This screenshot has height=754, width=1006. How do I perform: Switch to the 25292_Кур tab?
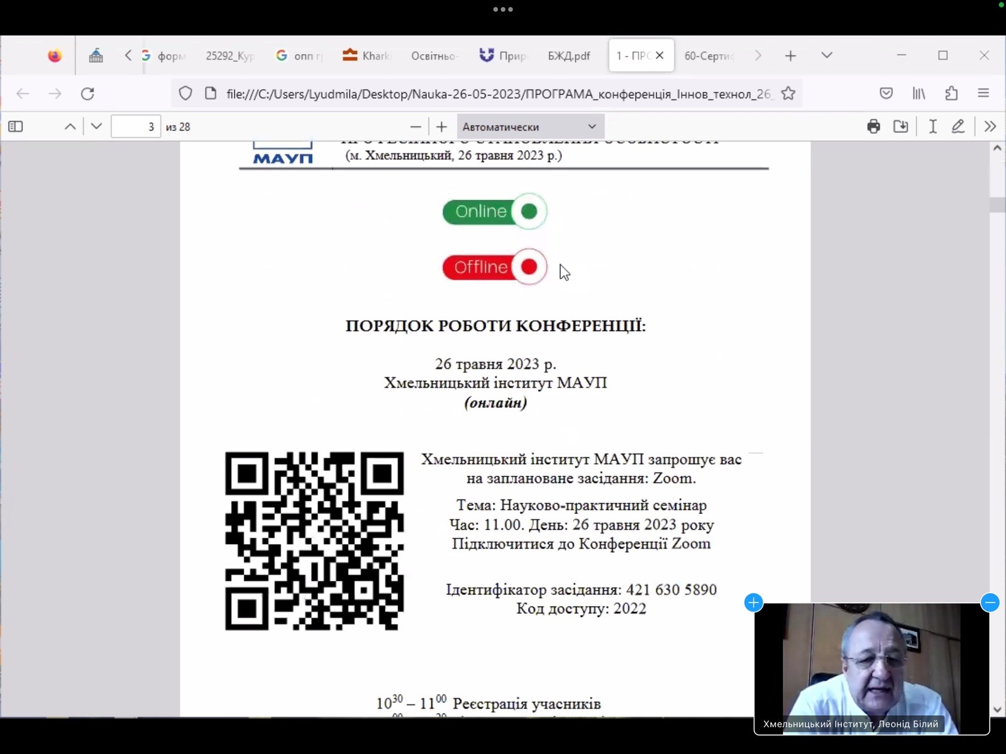[x=230, y=56]
